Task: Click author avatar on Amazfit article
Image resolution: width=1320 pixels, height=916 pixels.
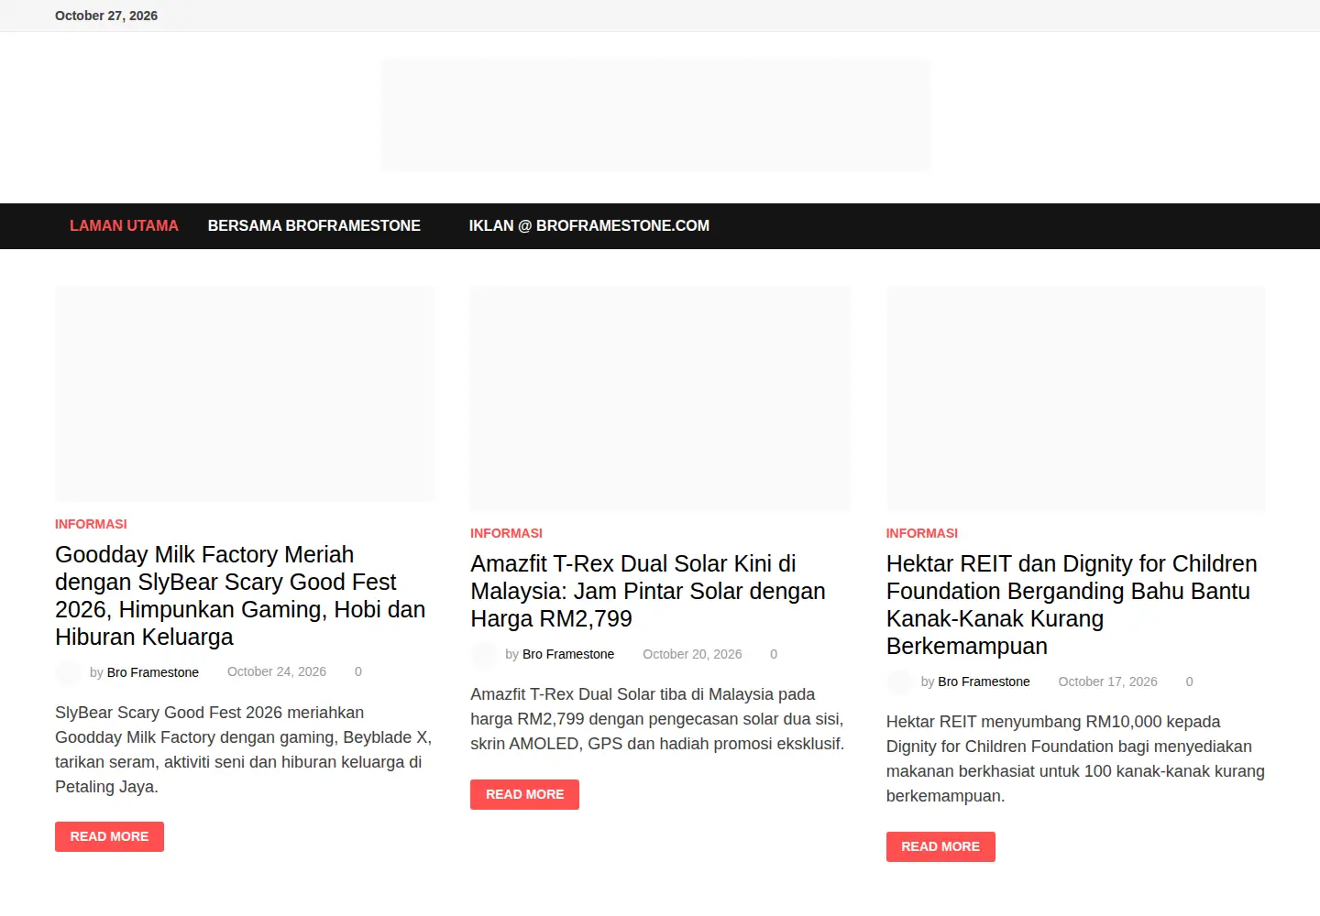Action: click(x=483, y=654)
